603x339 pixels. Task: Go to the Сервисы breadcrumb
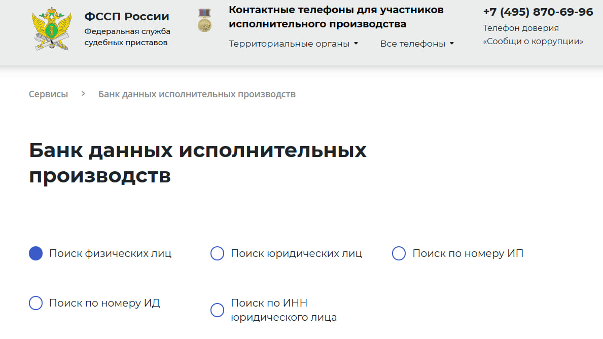[48, 94]
